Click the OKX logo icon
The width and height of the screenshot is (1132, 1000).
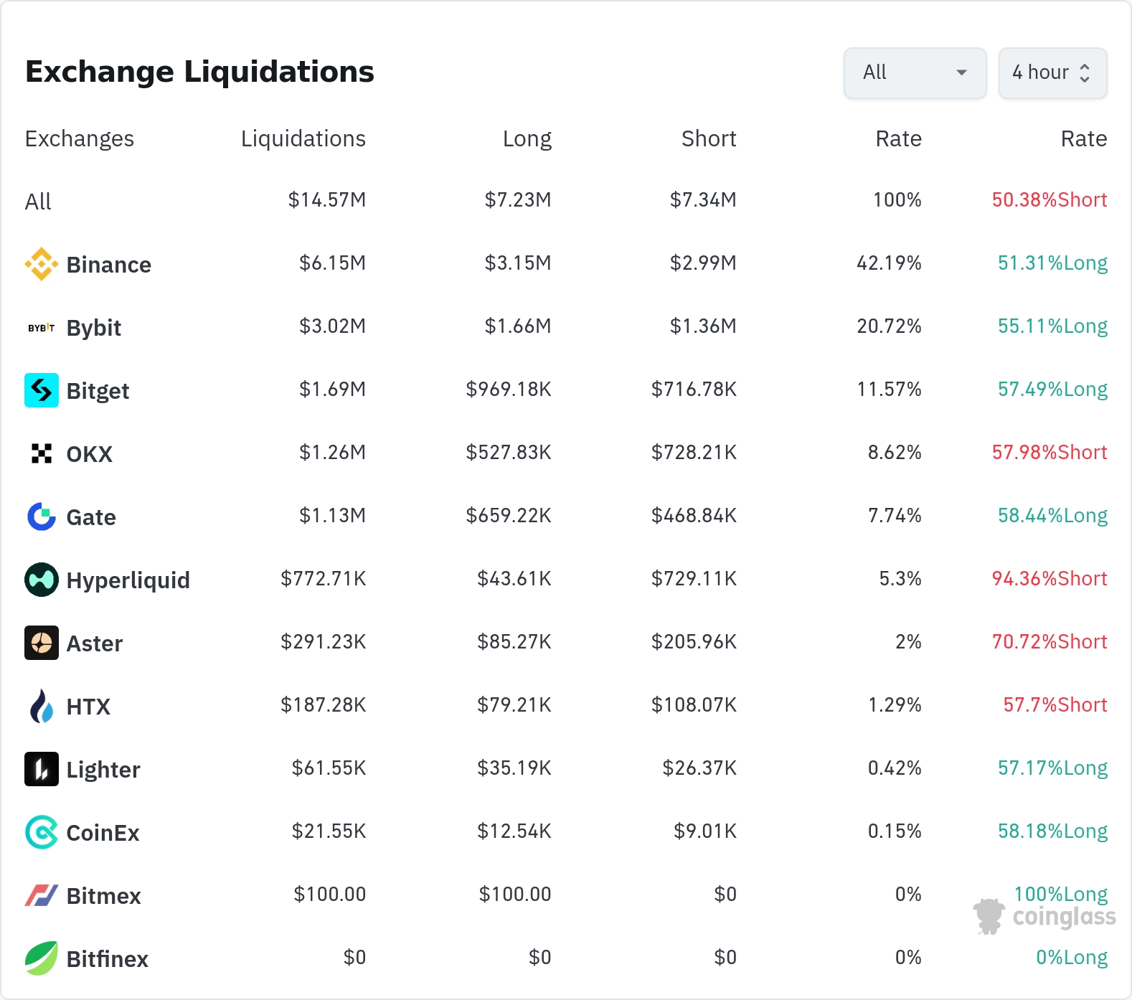(42, 453)
